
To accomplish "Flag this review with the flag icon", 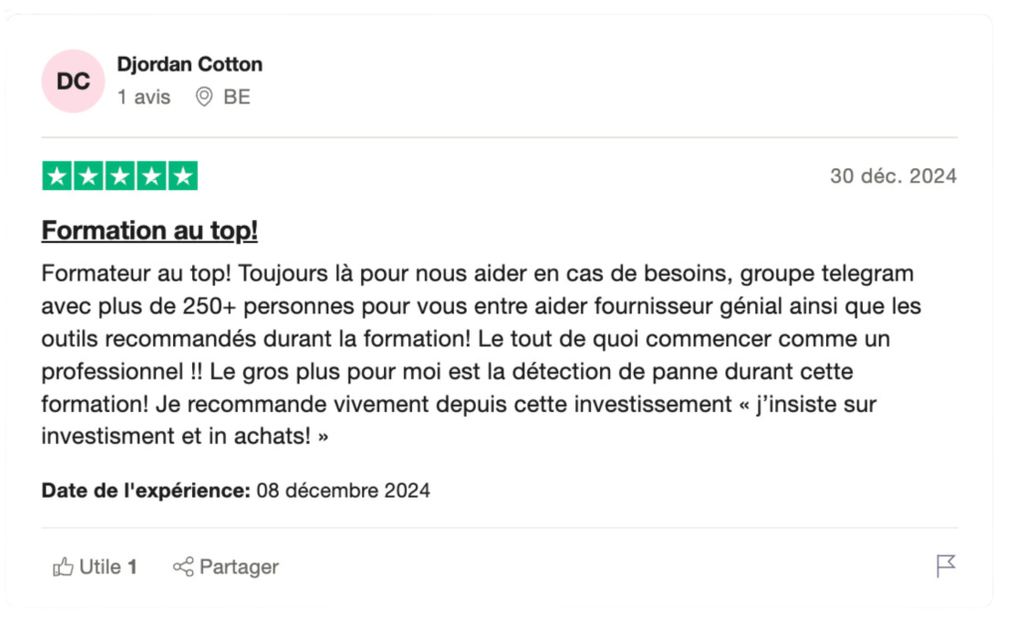I will click(945, 566).
